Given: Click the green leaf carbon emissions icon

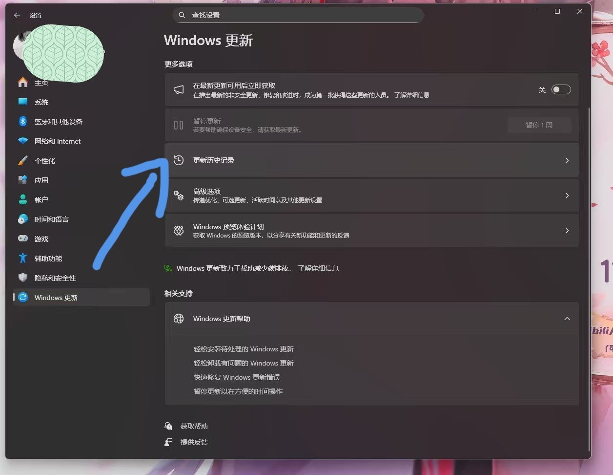Looking at the screenshot, I should [x=168, y=268].
